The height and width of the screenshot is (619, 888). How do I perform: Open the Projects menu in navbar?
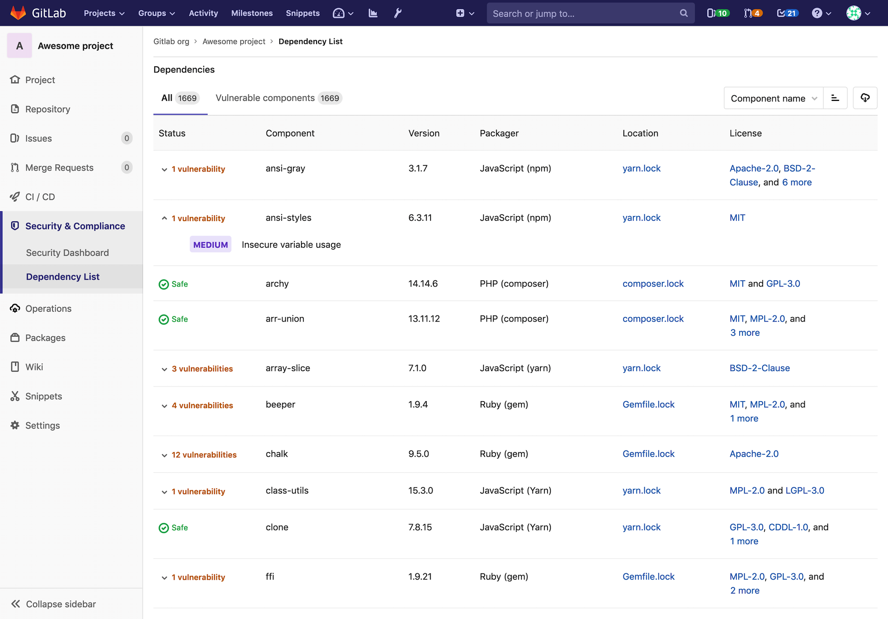[x=104, y=13]
